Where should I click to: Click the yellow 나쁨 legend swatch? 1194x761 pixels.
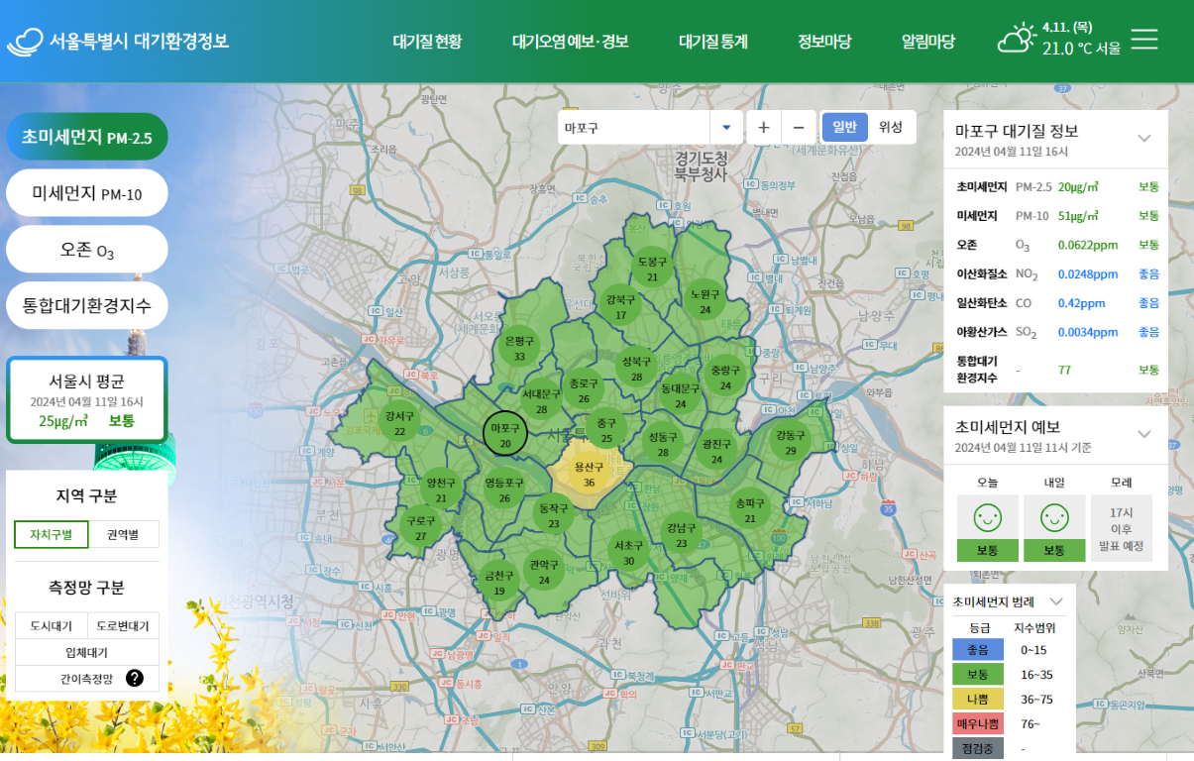tap(978, 700)
